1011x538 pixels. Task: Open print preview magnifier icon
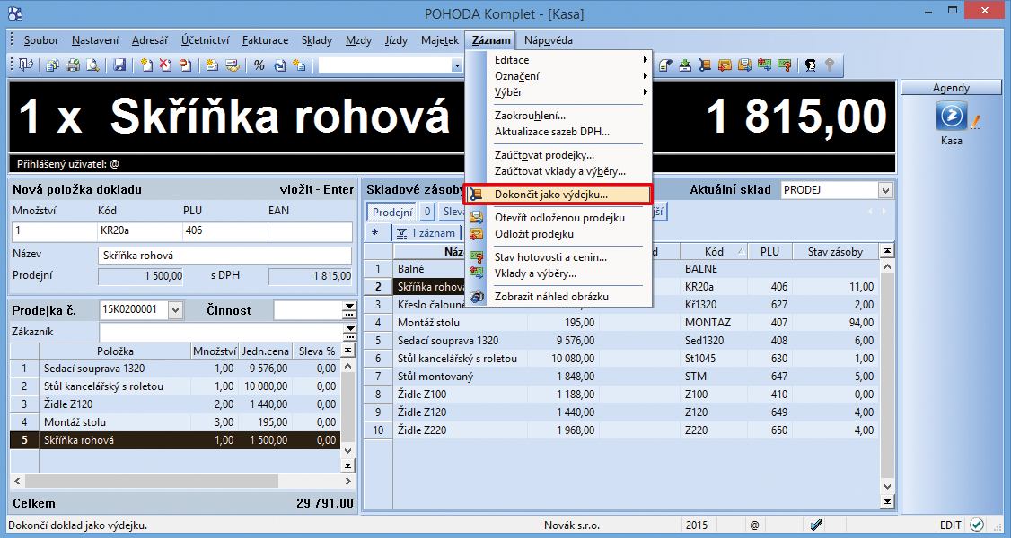92,65
